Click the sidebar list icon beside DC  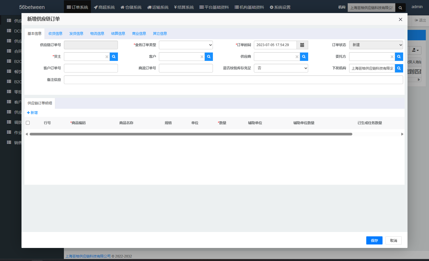click(9, 31)
